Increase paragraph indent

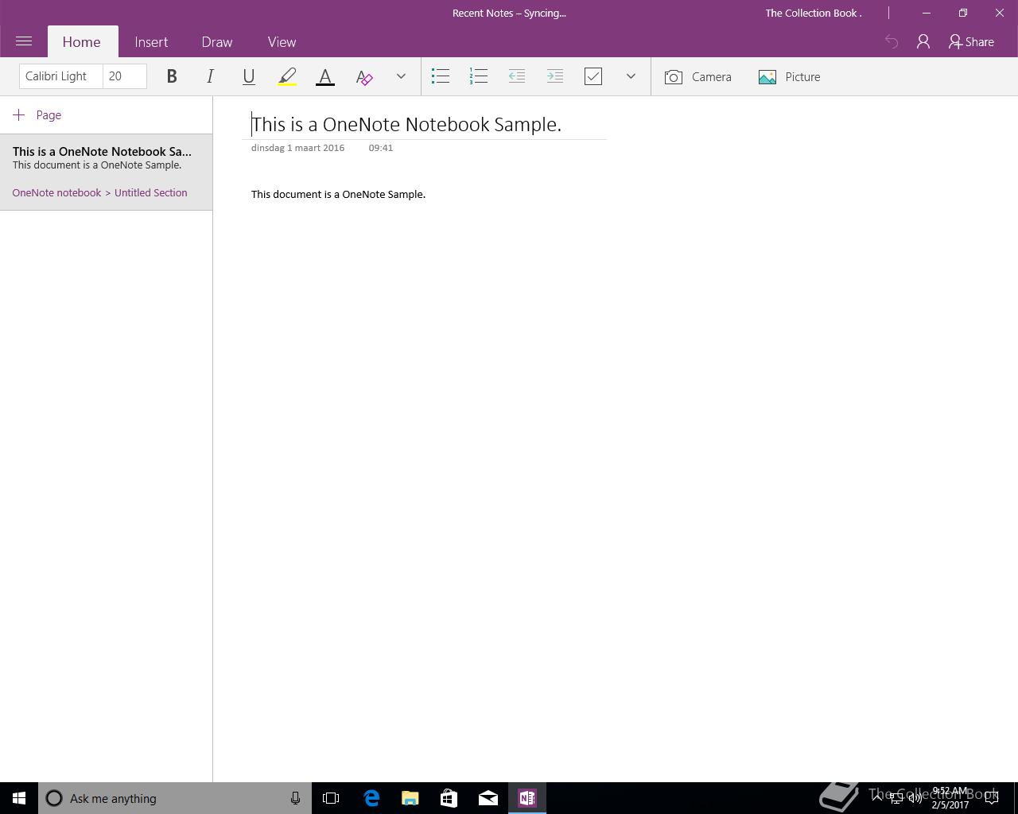[554, 76]
